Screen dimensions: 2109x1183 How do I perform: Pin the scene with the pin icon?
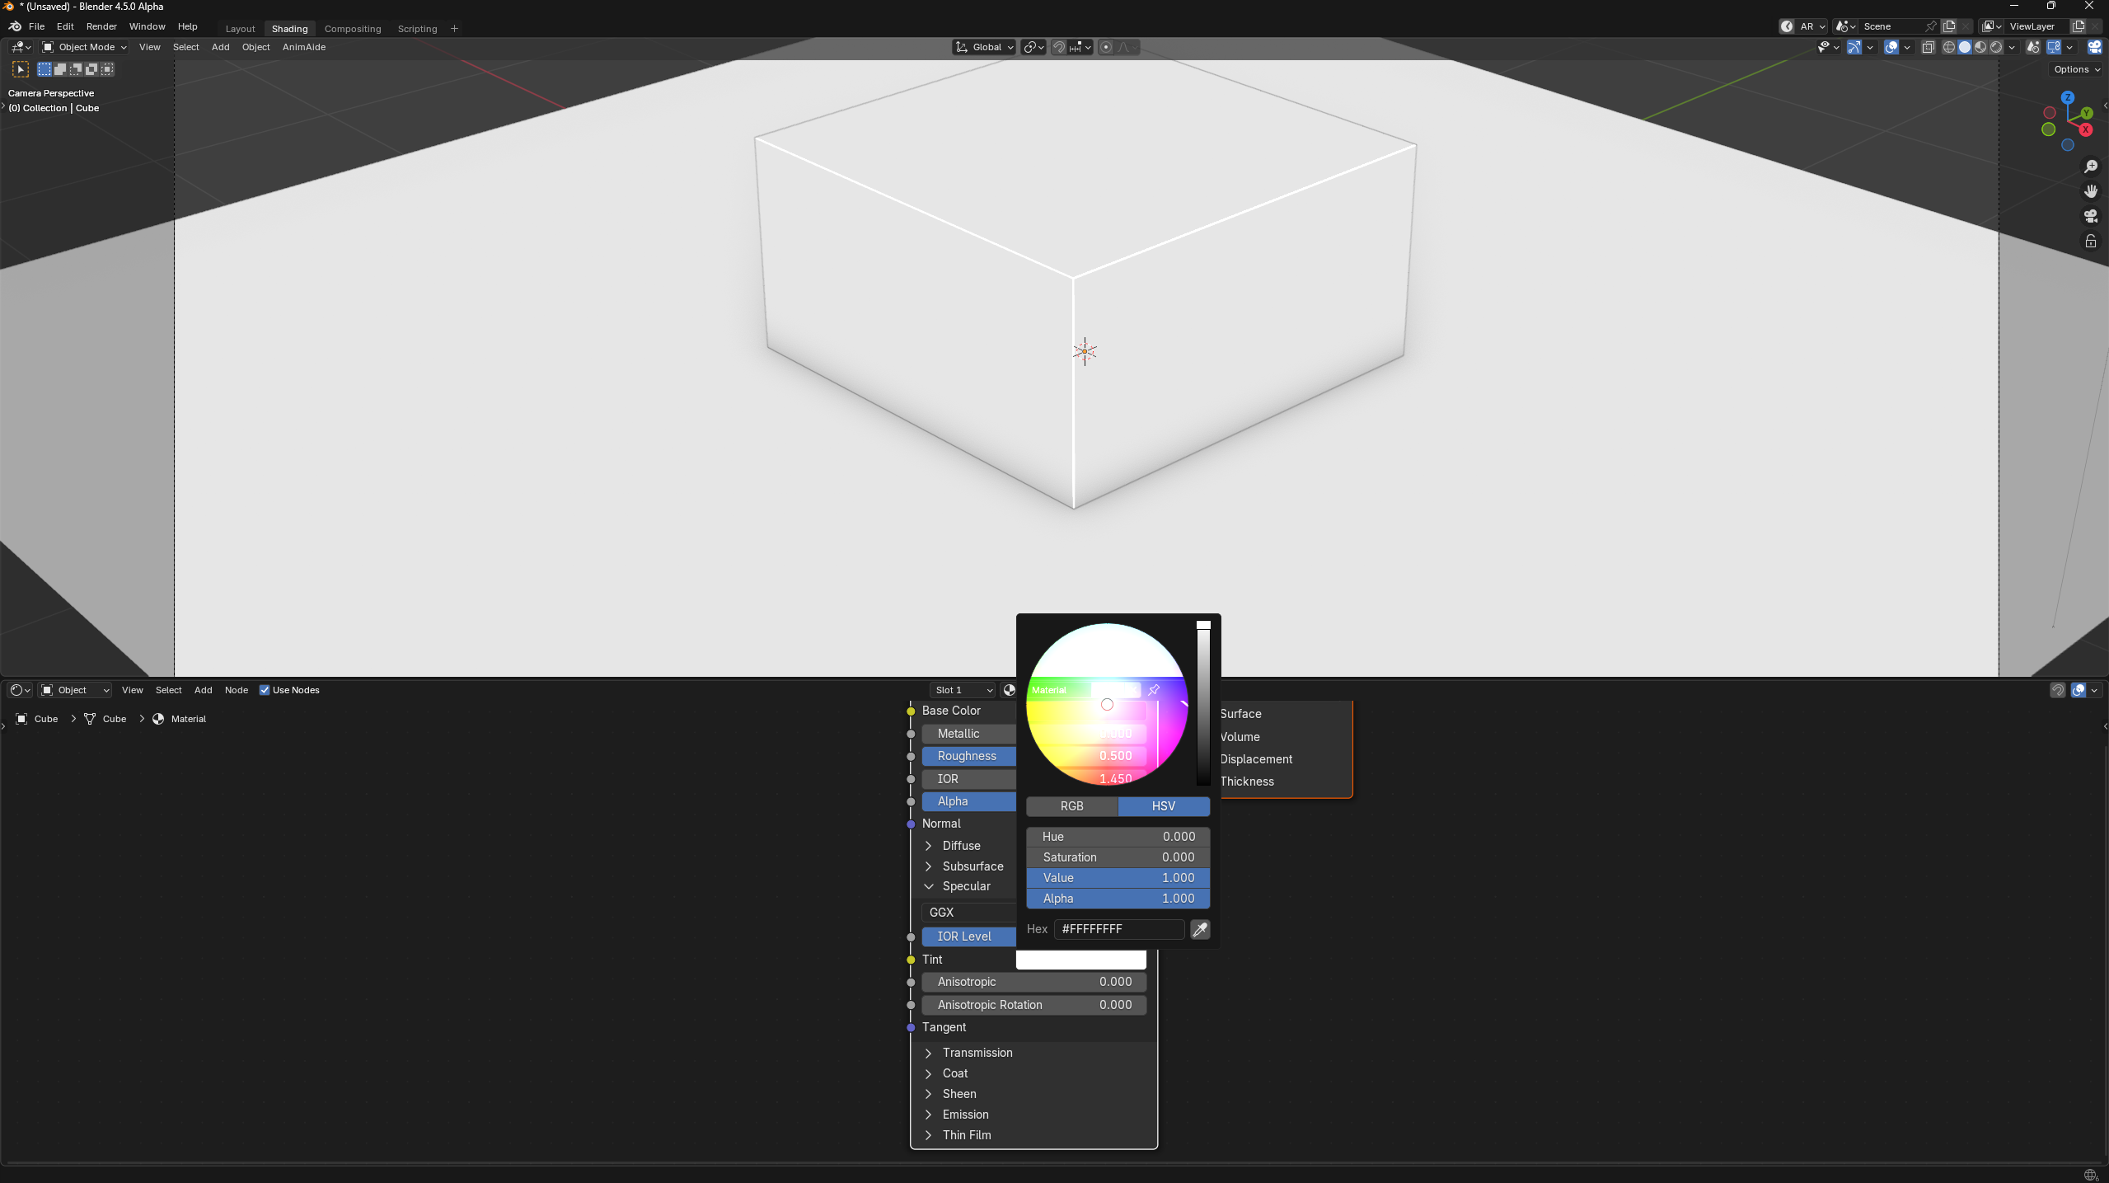[1930, 26]
